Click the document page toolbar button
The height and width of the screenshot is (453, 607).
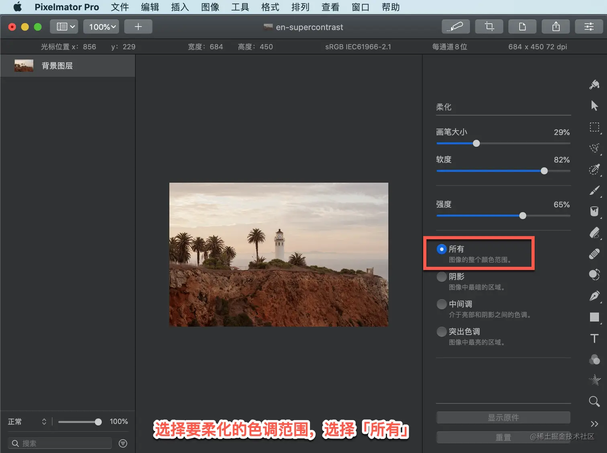pos(522,26)
